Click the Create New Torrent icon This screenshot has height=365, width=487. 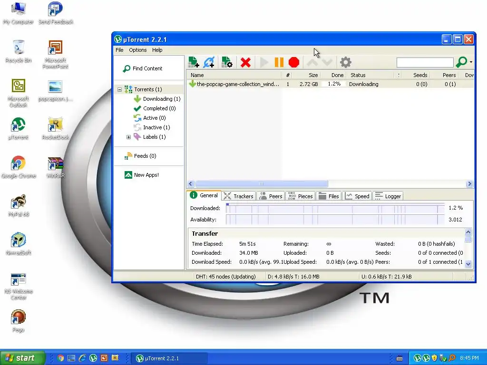pos(227,62)
